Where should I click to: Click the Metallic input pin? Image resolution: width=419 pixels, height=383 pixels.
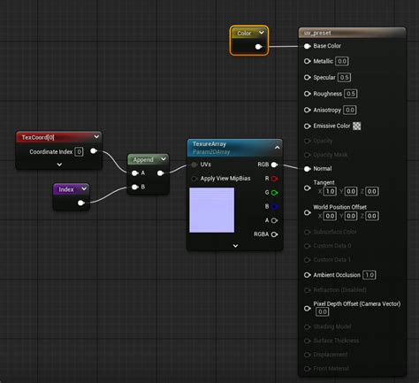[307, 61]
